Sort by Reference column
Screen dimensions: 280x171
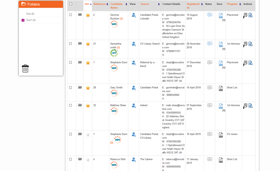[101, 4]
